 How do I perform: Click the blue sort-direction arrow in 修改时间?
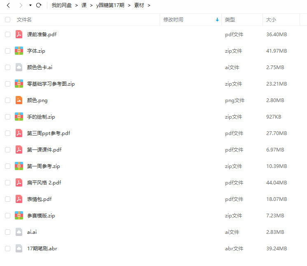point(217,20)
